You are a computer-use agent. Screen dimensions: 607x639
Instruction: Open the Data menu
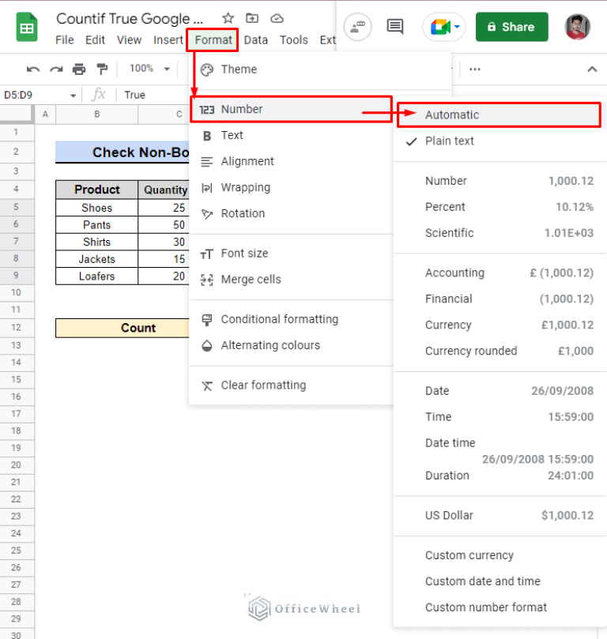[x=255, y=39]
